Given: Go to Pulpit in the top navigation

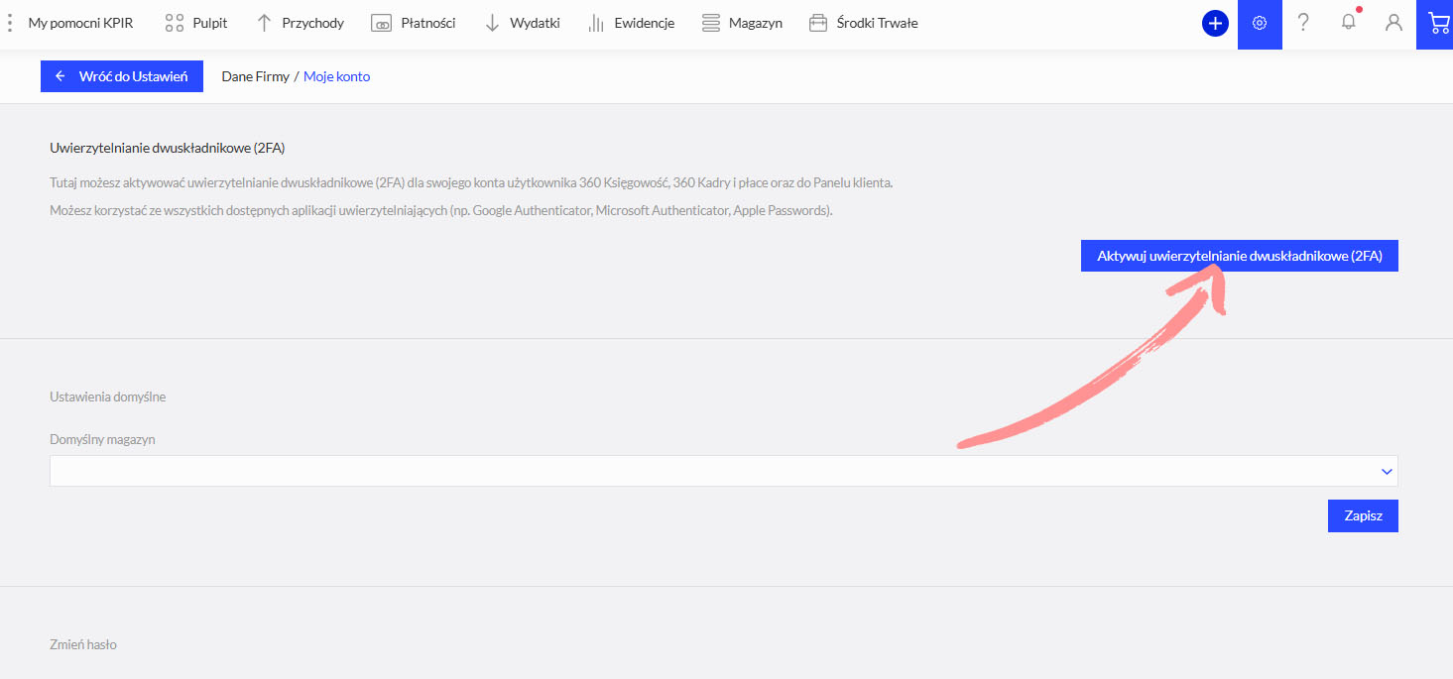Looking at the screenshot, I should point(196,23).
